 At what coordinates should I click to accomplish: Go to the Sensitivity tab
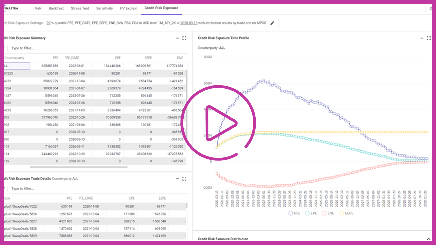[104, 8]
